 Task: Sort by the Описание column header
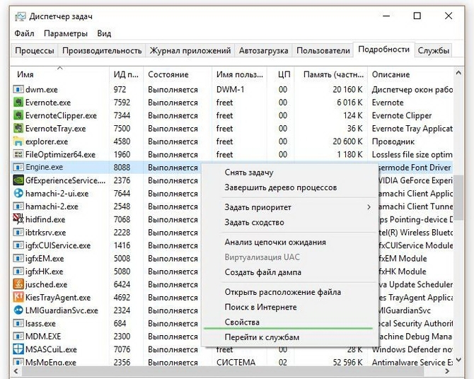coord(410,74)
